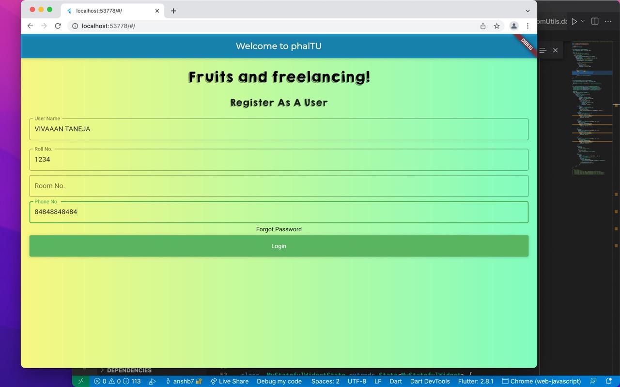Select the Dart language mode
This screenshot has height=387, width=620.
point(396,381)
